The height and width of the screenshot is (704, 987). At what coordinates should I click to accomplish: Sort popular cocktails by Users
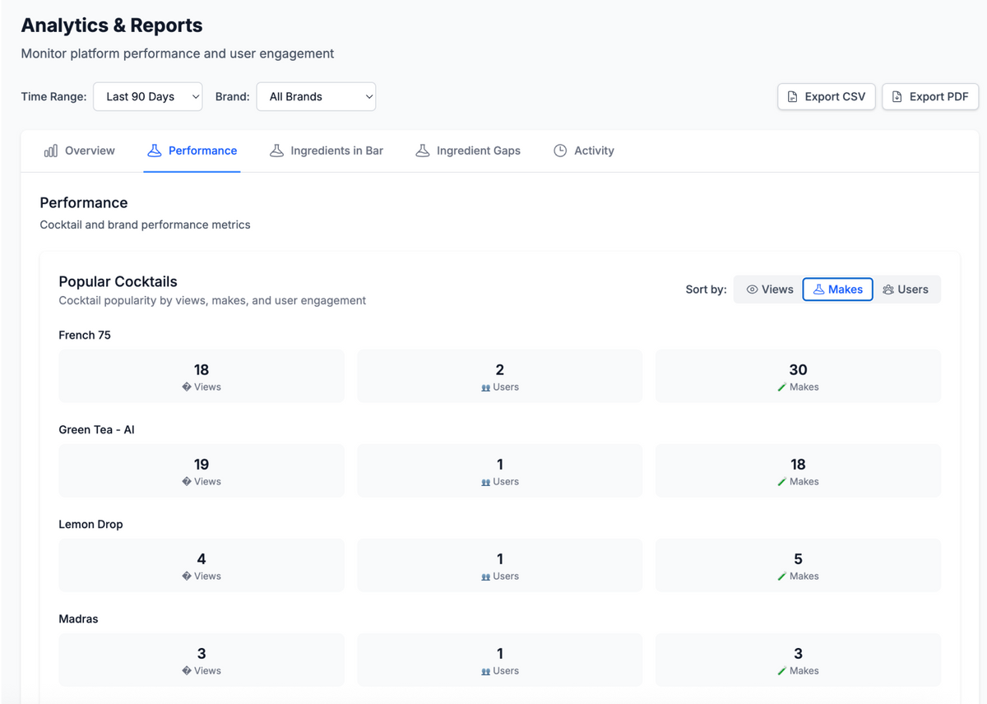(x=905, y=289)
